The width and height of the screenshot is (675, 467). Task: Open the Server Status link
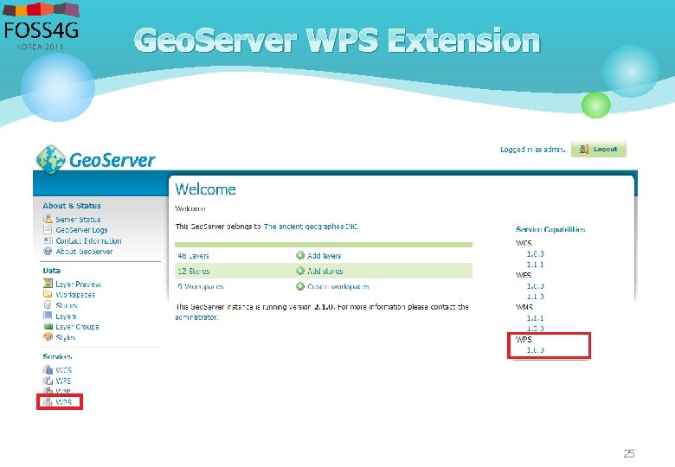[78, 220]
